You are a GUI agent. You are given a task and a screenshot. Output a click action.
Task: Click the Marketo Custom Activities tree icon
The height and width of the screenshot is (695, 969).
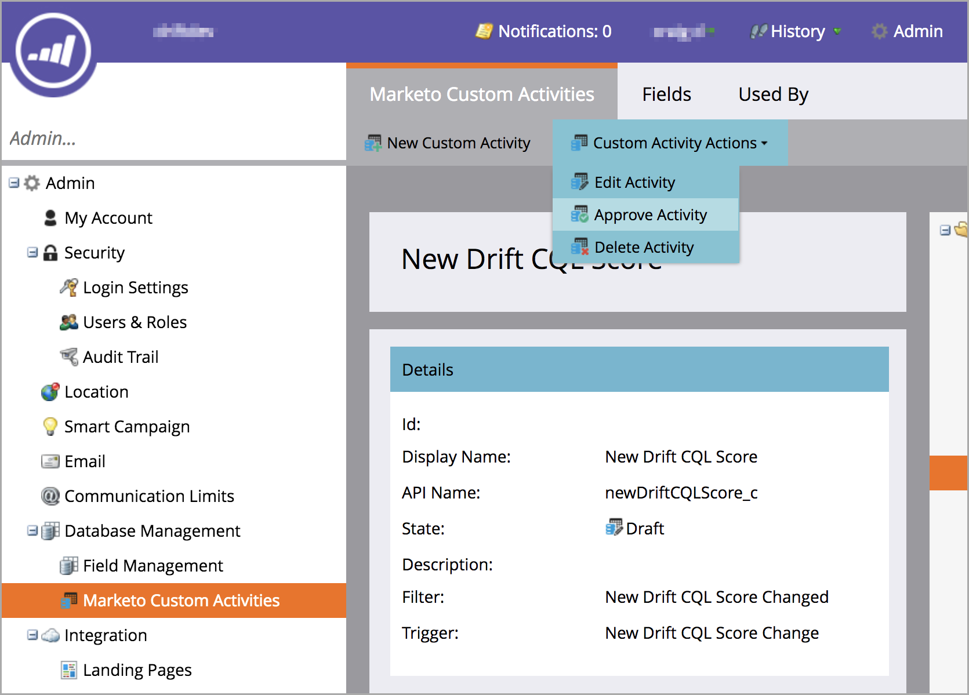pyautogui.click(x=69, y=601)
